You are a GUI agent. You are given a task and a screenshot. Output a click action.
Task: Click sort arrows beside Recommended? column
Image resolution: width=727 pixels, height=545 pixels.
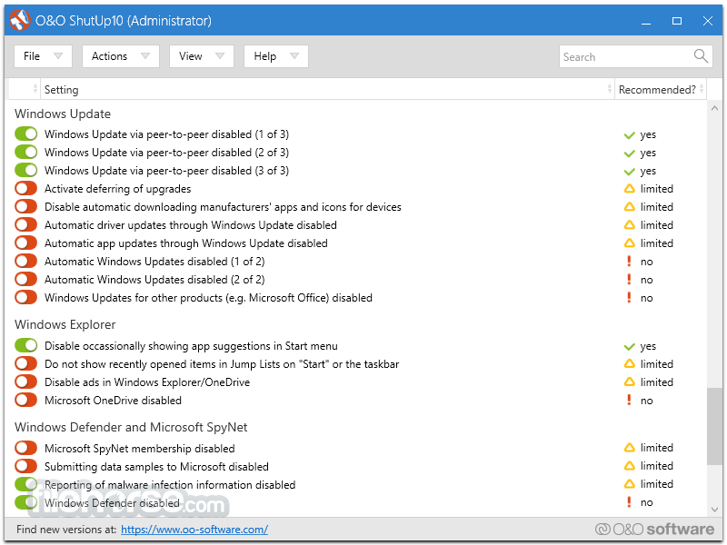(702, 88)
